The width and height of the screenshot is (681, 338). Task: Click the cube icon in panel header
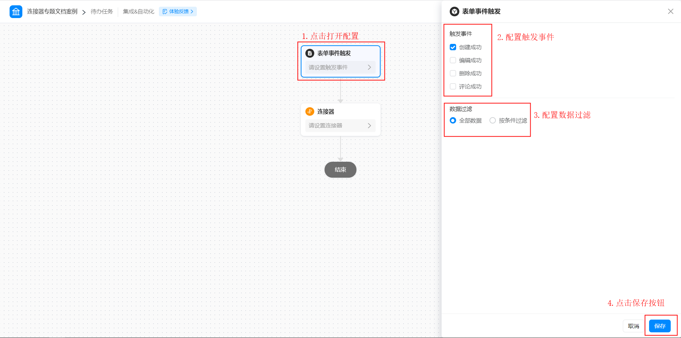point(454,12)
